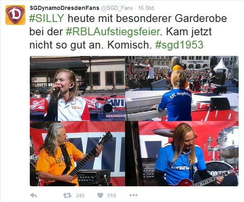Click the reply arrow icon
The width and height of the screenshot is (244, 202).
click(33, 195)
